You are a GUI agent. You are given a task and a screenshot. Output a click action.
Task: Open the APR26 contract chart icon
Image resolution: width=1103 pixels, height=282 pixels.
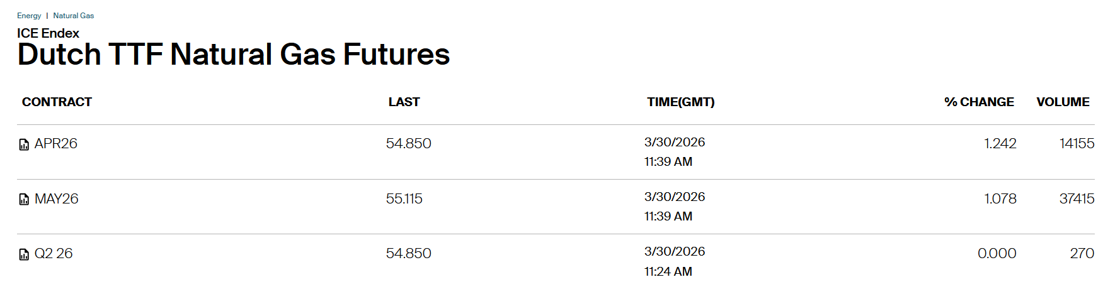tap(24, 145)
